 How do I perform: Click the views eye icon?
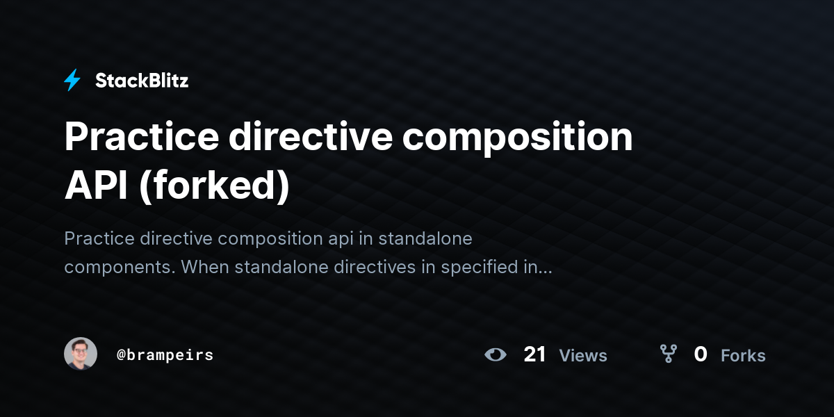pos(496,355)
